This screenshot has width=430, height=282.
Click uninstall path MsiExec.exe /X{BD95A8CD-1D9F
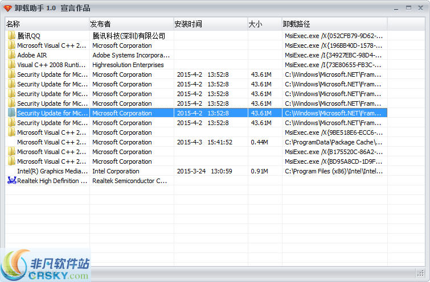pyautogui.click(x=334, y=161)
